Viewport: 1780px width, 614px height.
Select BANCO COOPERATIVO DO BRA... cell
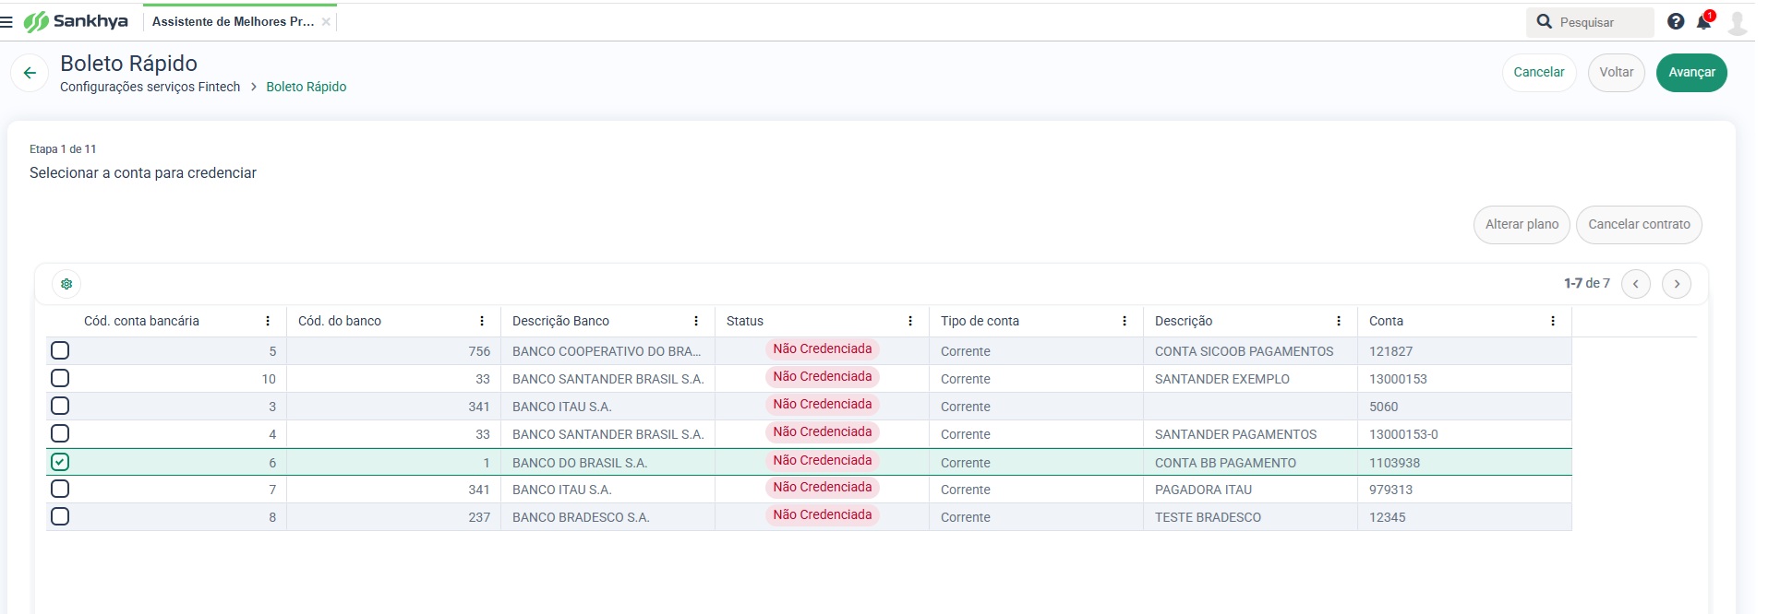(607, 351)
